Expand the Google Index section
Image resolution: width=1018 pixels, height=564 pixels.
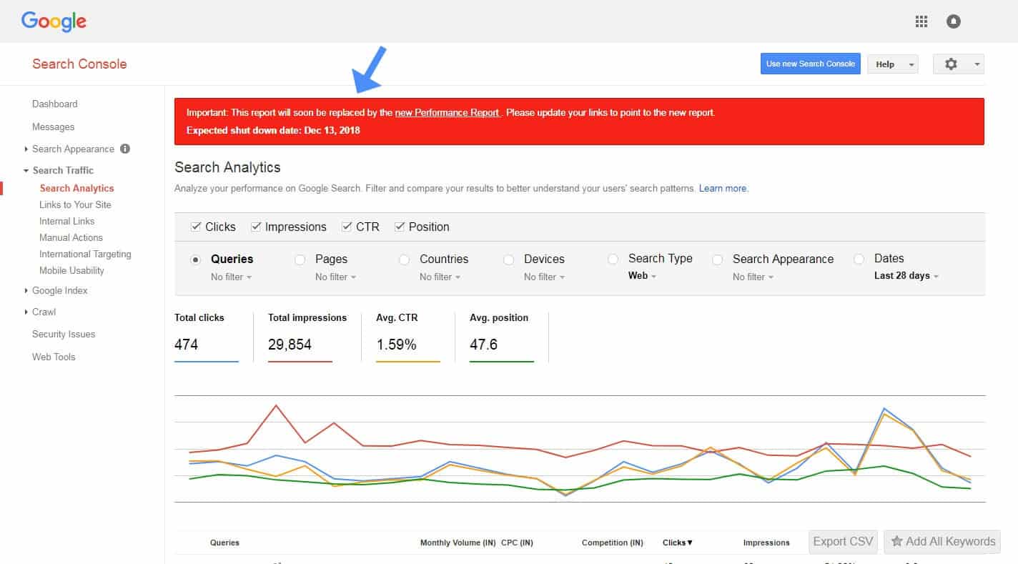pos(26,290)
